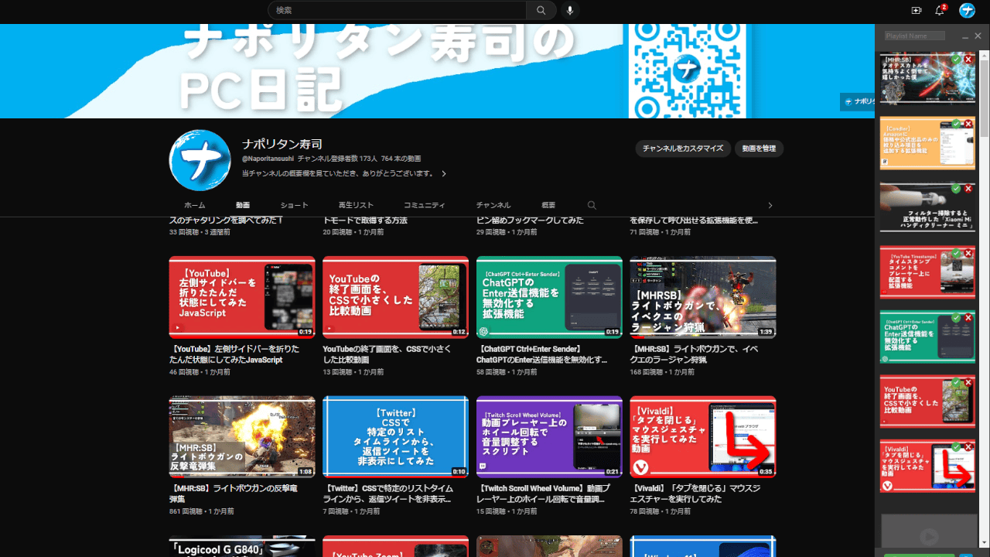Screen dimensions: 990x557
Task: Remove YouTube Timestamps item with red X
Action: click(968, 253)
